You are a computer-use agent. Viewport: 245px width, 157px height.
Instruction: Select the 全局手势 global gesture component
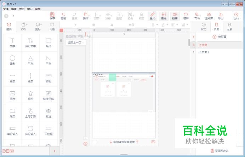(30, 113)
